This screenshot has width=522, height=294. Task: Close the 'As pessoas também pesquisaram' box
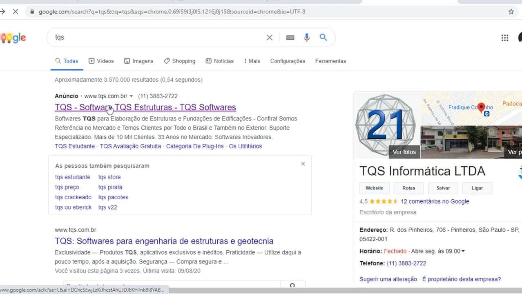(303, 164)
